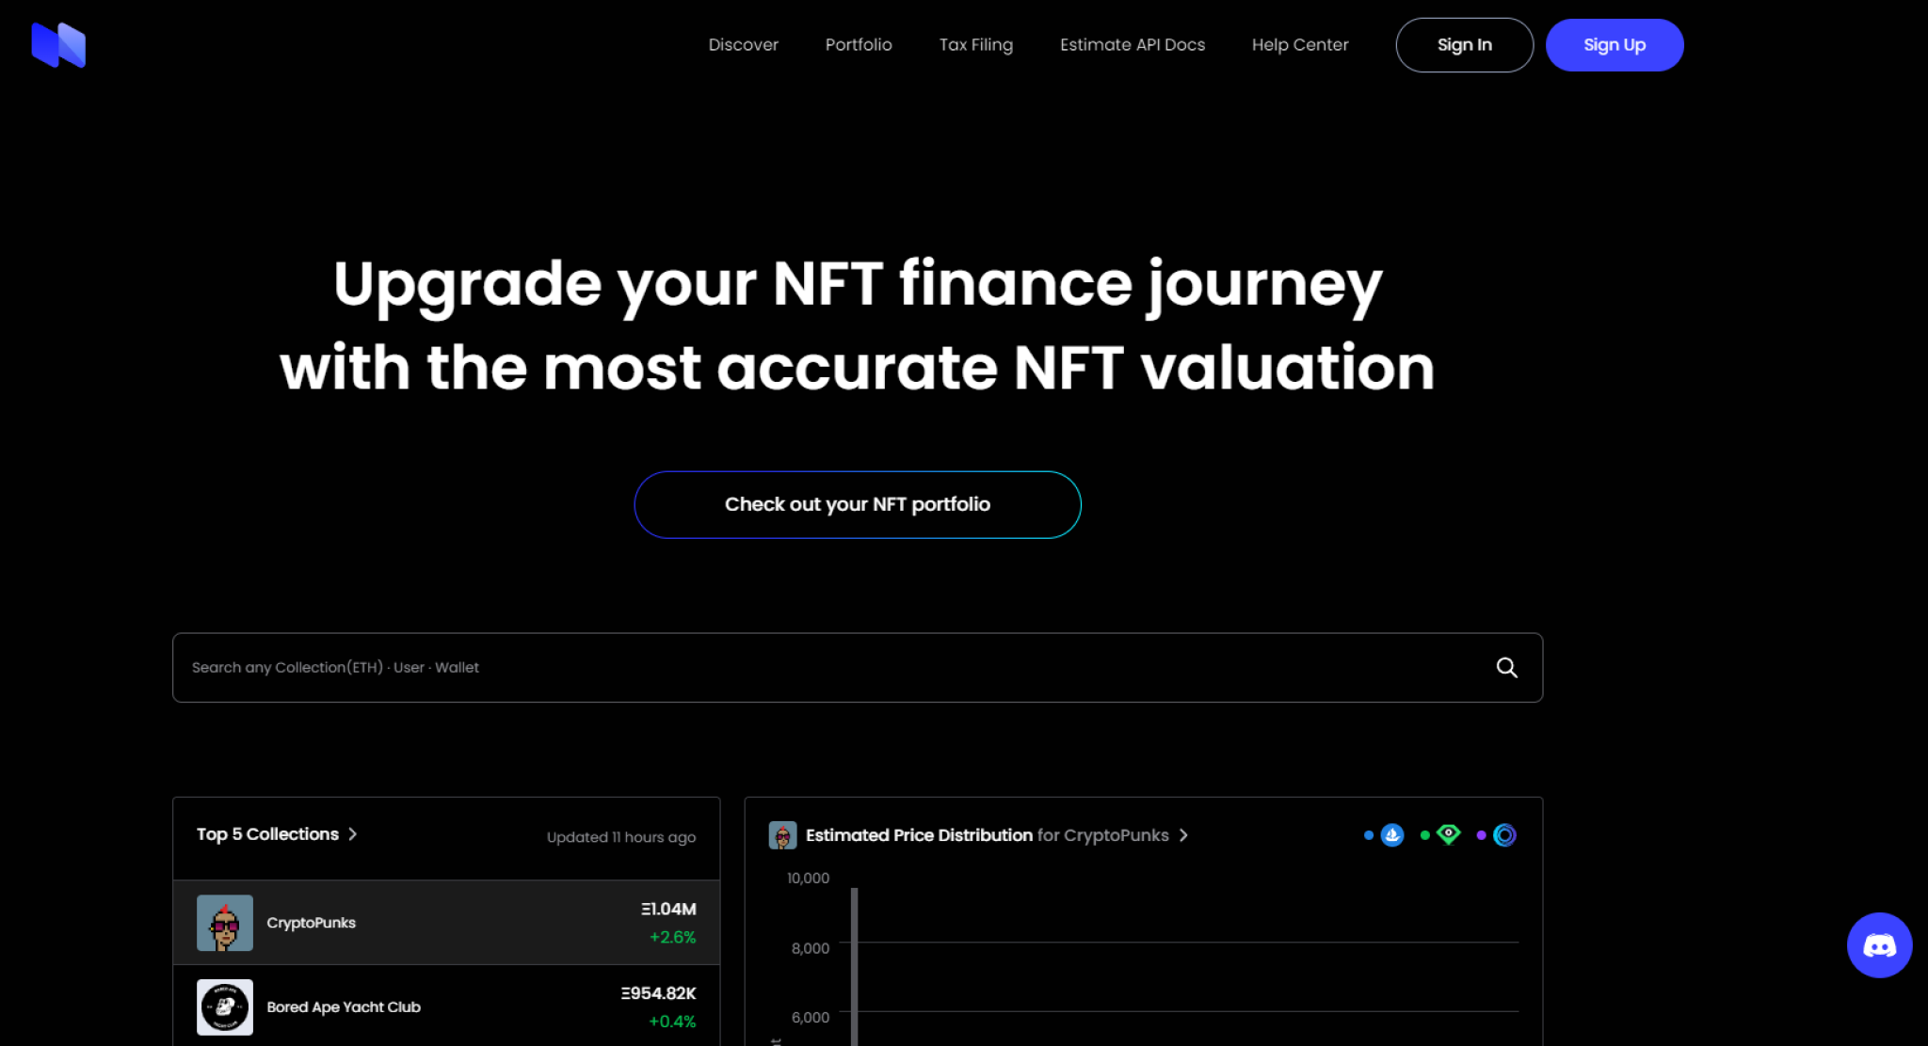Click the Sign In button
This screenshot has height=1046, width=1928.
click(x=1466, y=45)
